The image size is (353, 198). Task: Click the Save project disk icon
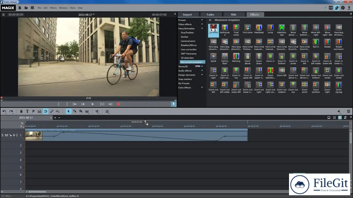pyautogui.click(x=32, y=8)
